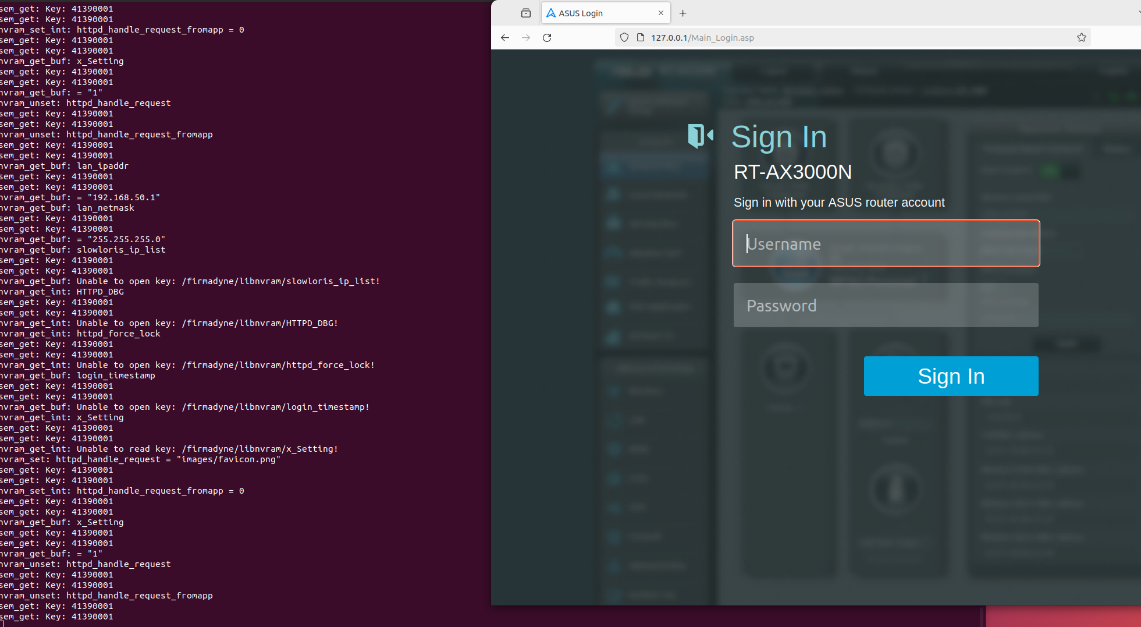Click terminal line 'nvram_get_buf: login_timestamp'

tap(77, 376)
